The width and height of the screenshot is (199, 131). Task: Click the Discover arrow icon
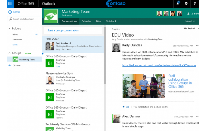[x=9, y=65]
